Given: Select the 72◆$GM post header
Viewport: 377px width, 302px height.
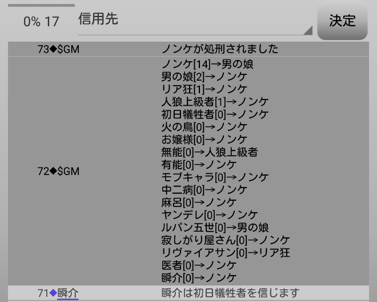Looking at the screenshot, I should point(58,171).
